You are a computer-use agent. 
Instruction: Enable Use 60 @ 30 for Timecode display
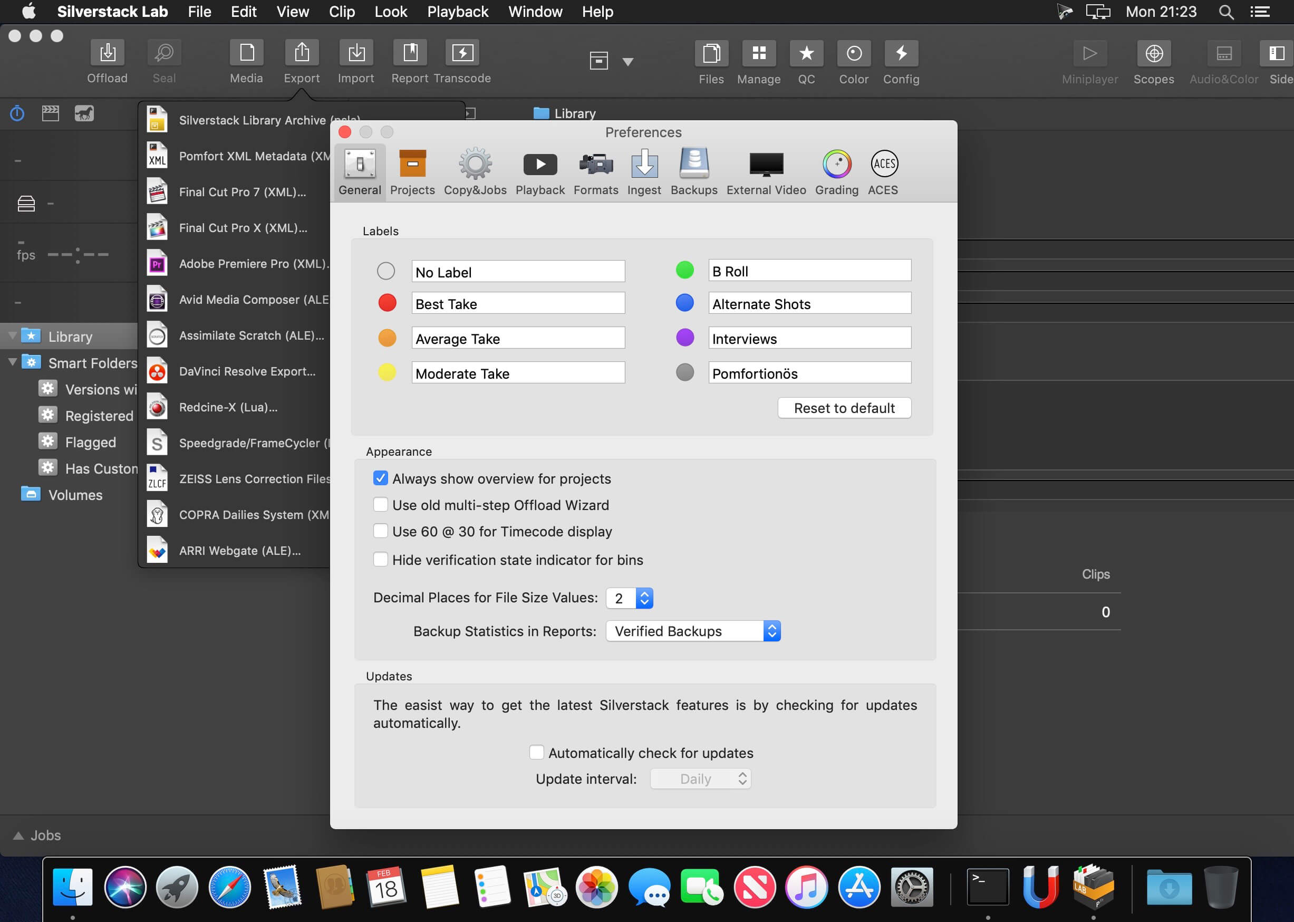tap(380, 531)
